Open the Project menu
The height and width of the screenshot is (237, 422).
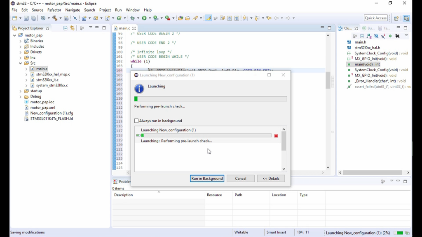105,10
